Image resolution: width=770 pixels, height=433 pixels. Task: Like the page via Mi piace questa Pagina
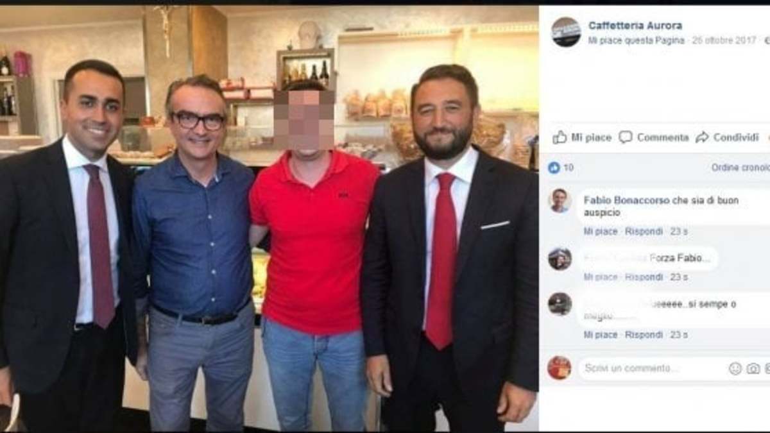(x=637, y=40)
